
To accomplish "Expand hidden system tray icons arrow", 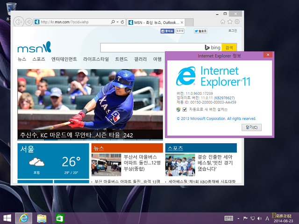I will coord(238,218).
